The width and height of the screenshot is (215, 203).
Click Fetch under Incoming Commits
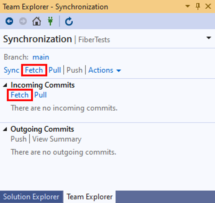coord(20,95)
